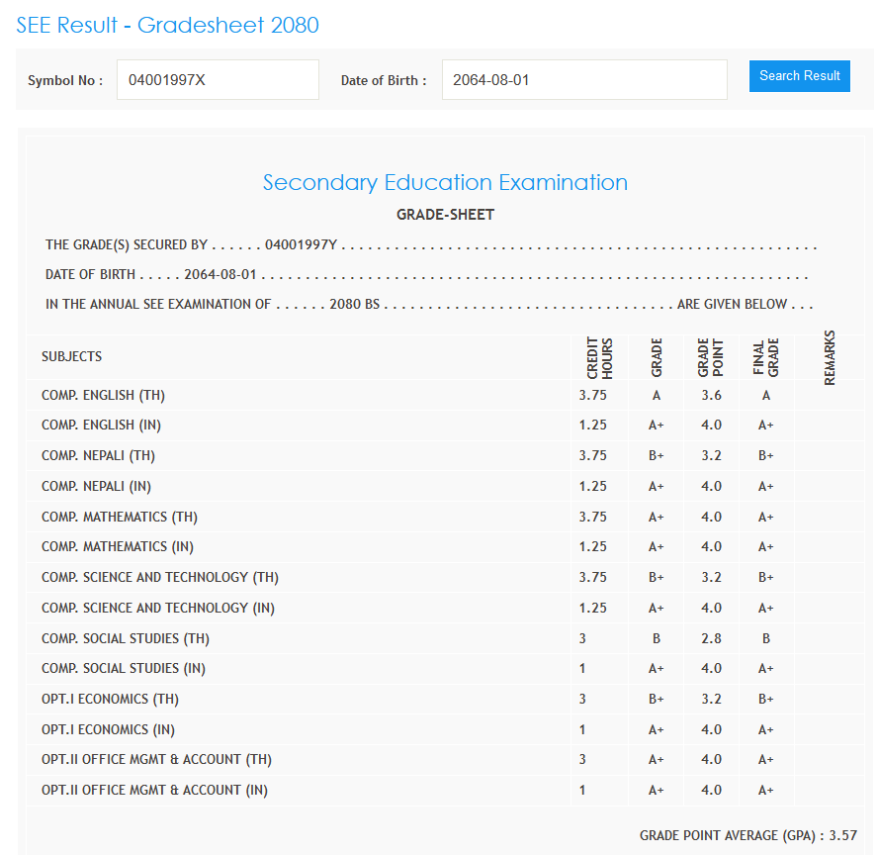The width and height of the screenshot is (878, 855).
Task: Click the Secondary Education Examination title
Action: point(445,183)
